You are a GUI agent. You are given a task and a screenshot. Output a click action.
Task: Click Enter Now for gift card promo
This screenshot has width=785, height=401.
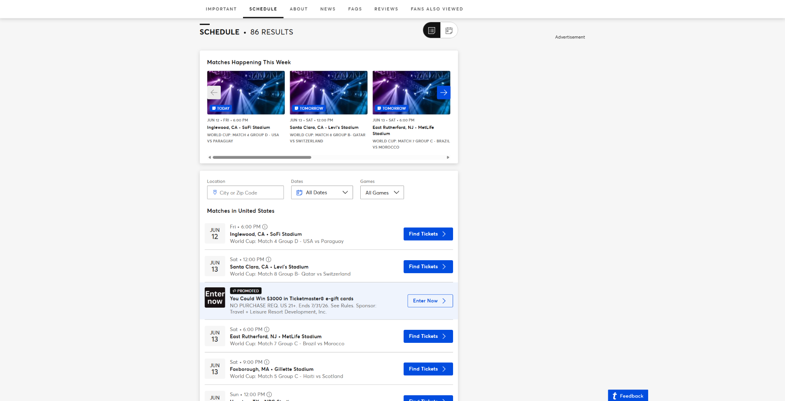430,301
